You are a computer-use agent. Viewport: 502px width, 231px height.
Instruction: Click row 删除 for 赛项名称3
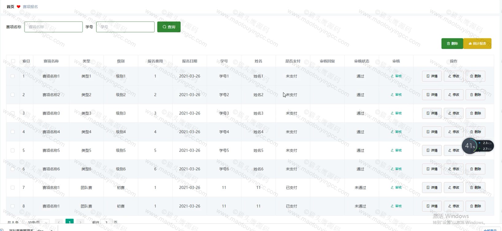pos(475,113)
